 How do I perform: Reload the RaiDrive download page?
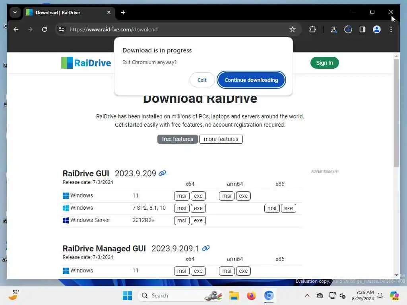coord(45,29)
